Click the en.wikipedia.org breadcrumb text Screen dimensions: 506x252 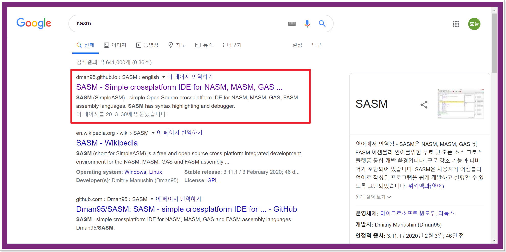(x=112, y=133)
